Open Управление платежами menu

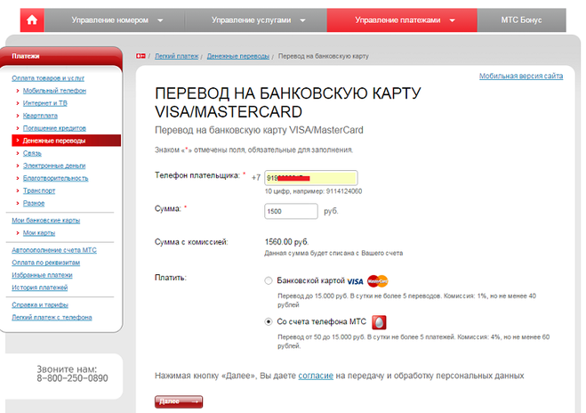pyautogui.click(x=402, y=20)
